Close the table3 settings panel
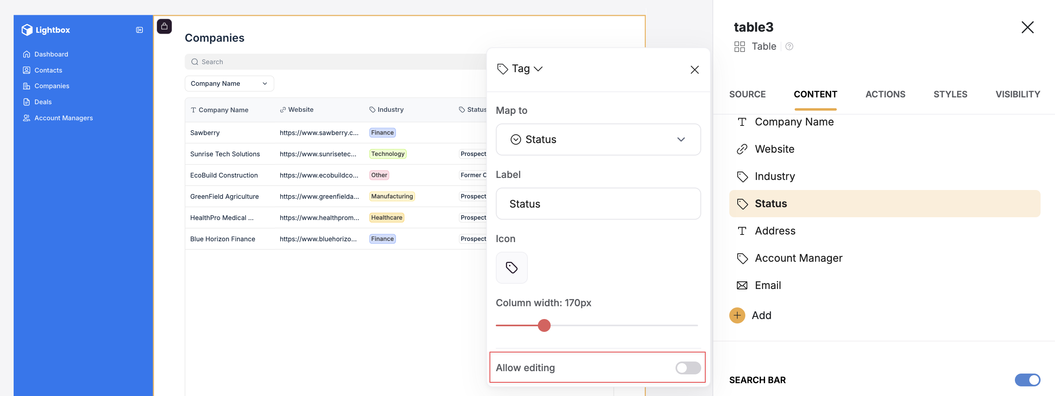The width and height of the screenshot is (1055, 396). [1027, 27]
